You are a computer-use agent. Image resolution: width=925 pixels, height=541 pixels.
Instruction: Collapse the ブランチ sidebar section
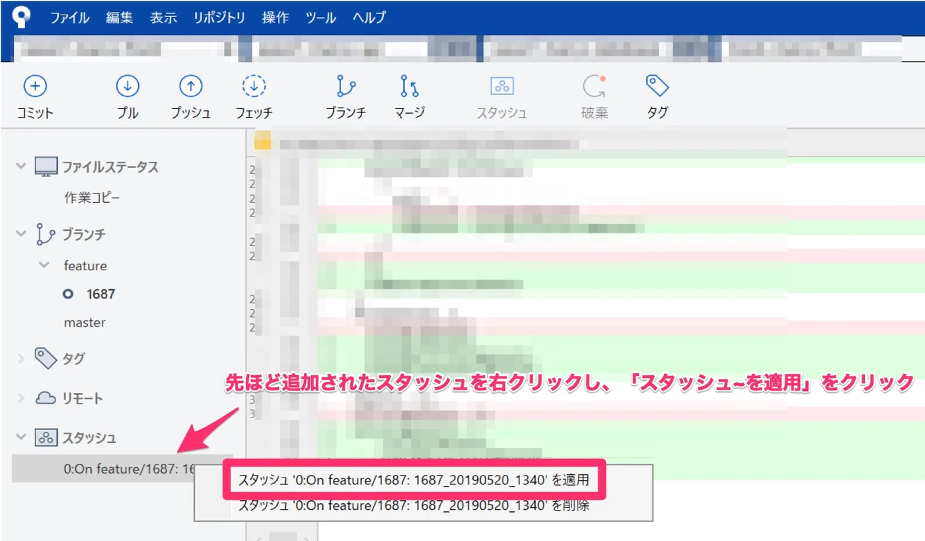click(21, 234)
